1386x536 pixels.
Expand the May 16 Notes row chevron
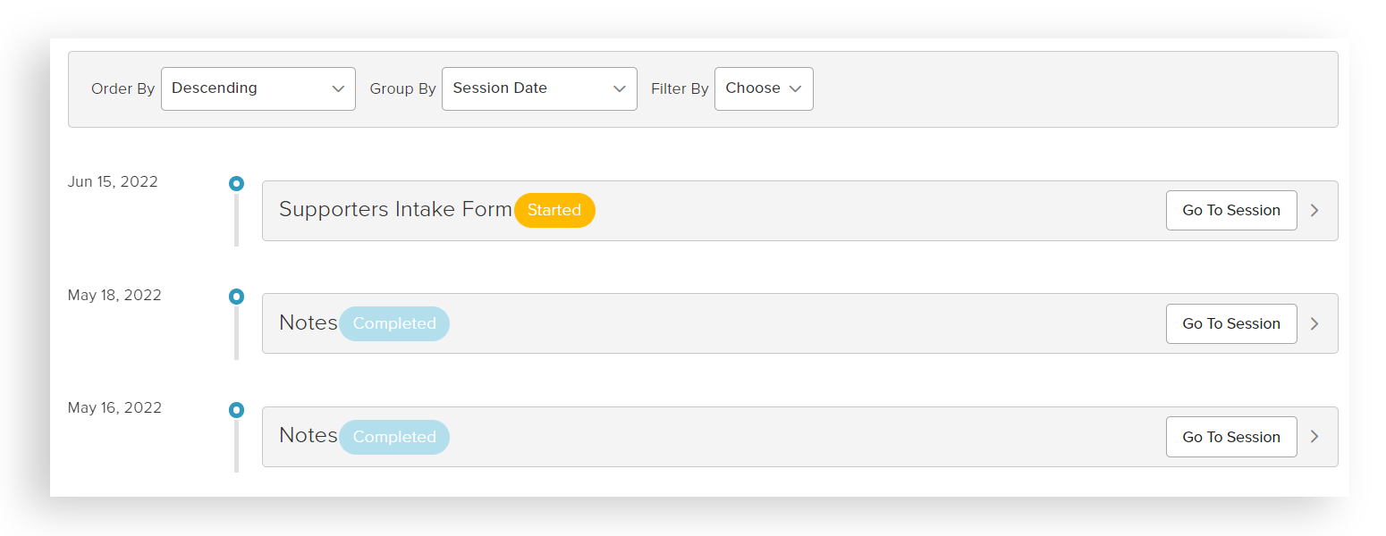pos(1314,437)
